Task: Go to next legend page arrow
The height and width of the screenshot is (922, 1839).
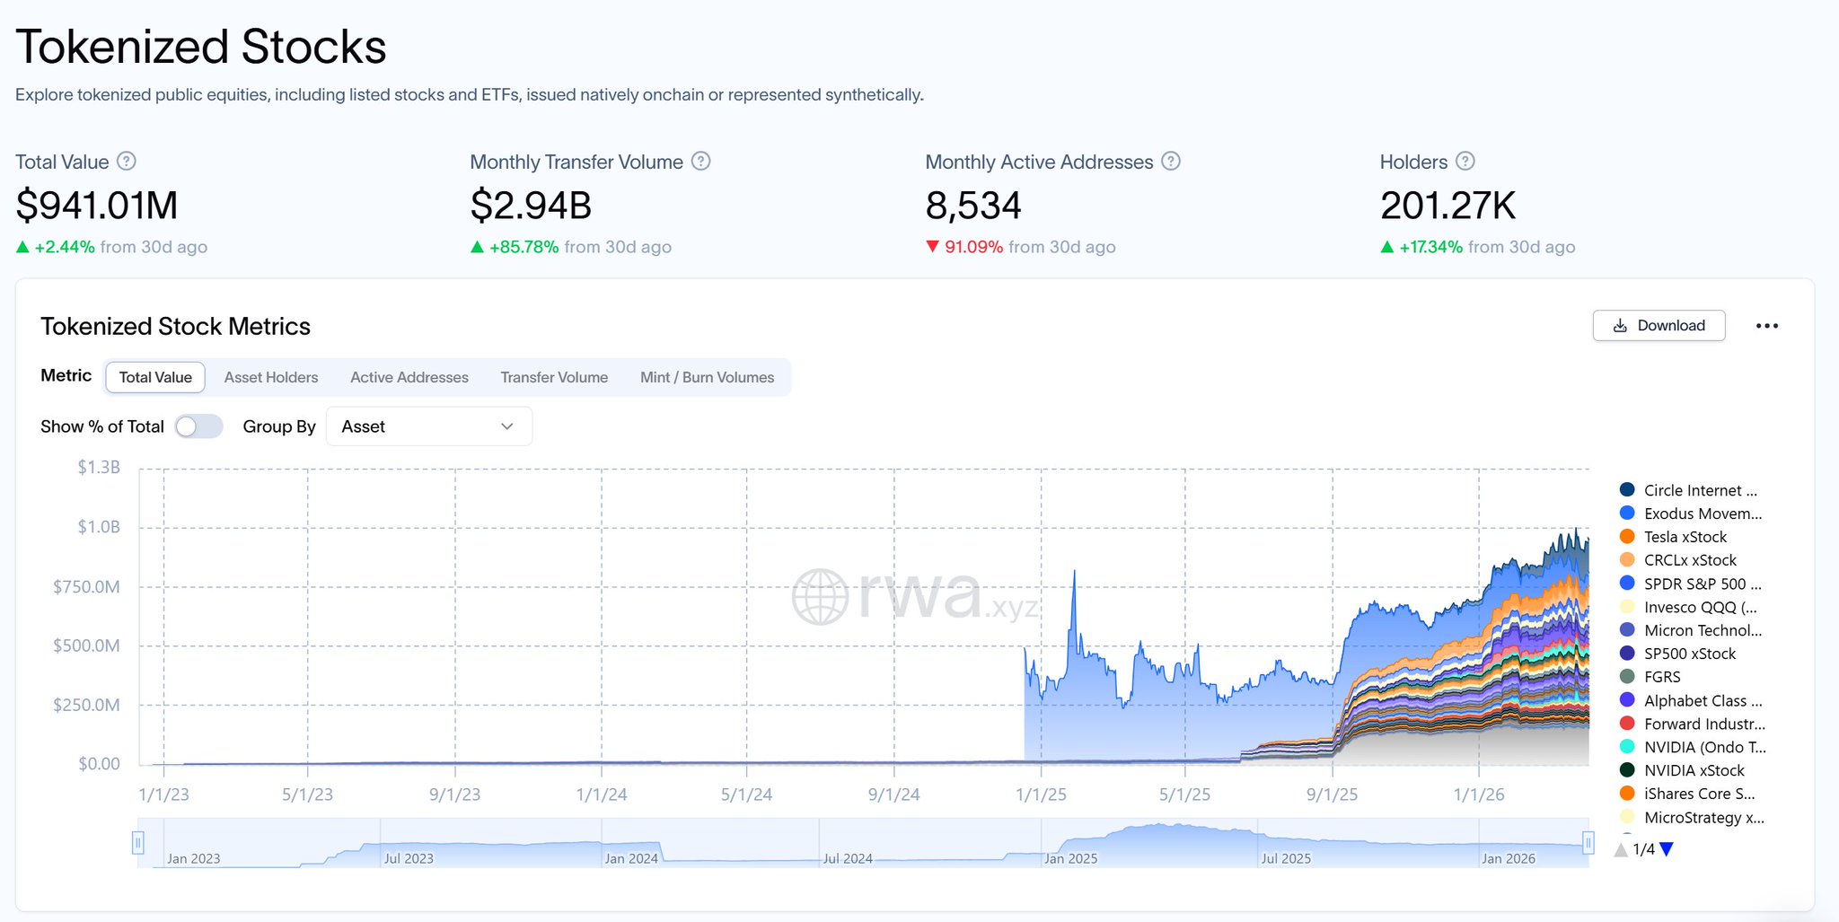Action: click(1667, 849)
